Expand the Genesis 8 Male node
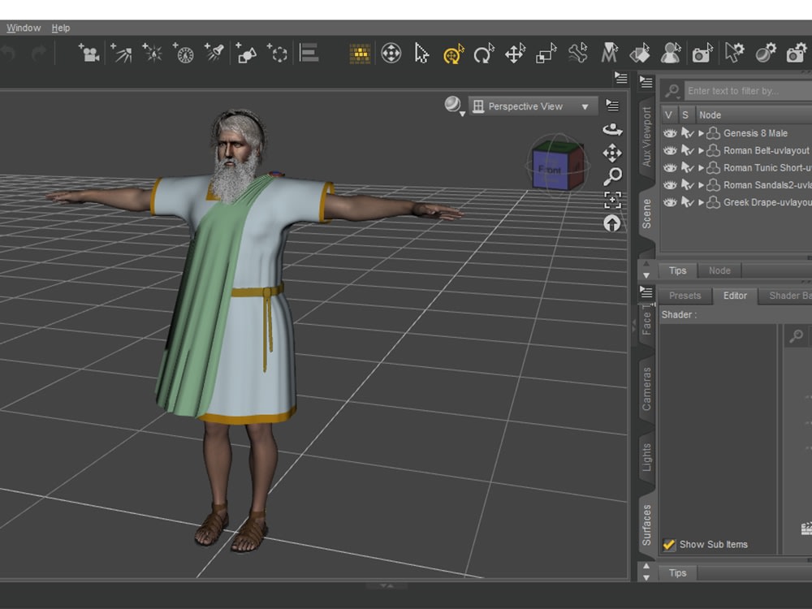Screen dimensions: 812x609 point(701,133)
